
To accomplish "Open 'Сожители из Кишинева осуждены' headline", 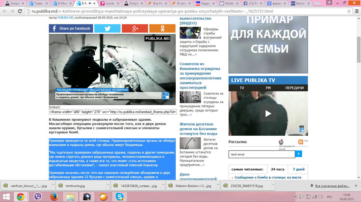I will (x=200, y=76).
